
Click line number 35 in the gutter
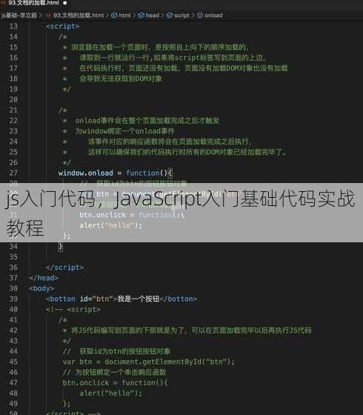pos(13,257)
